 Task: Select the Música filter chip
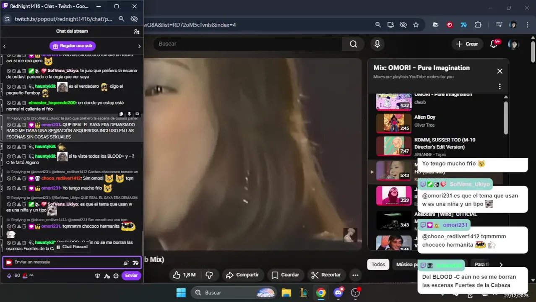[406, 265]
